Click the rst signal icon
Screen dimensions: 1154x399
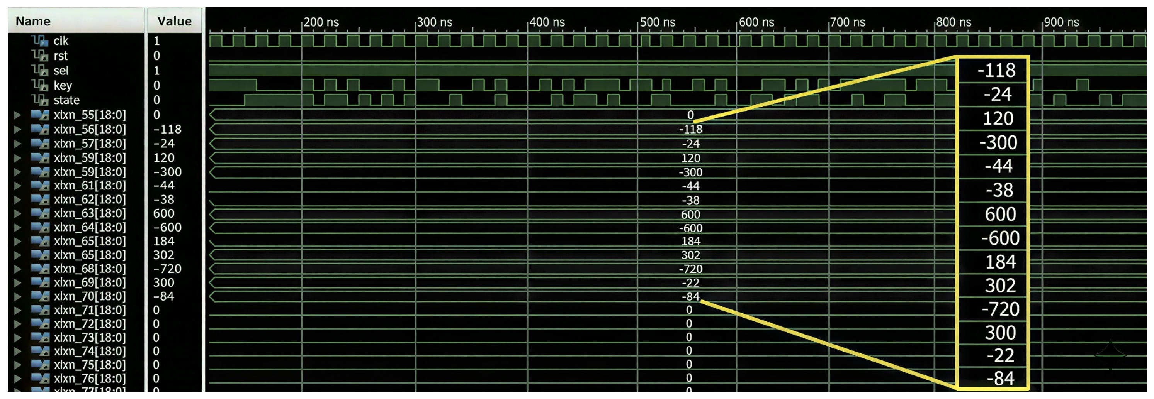[x=39, y=56]
